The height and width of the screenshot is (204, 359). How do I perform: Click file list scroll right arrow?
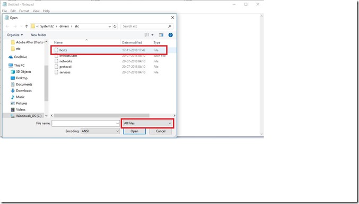pyautogui.click(x=174, y=116)
